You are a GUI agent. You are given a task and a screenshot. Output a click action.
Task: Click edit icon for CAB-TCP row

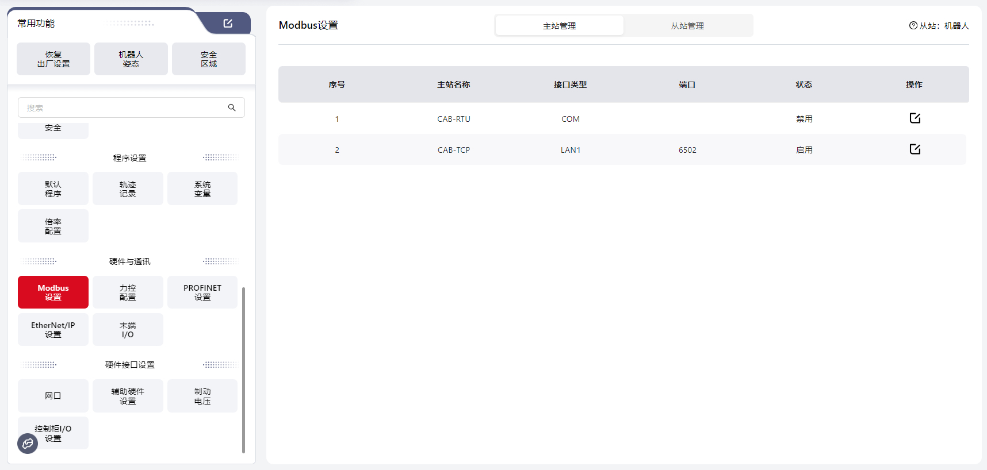[x=915, y=149]
